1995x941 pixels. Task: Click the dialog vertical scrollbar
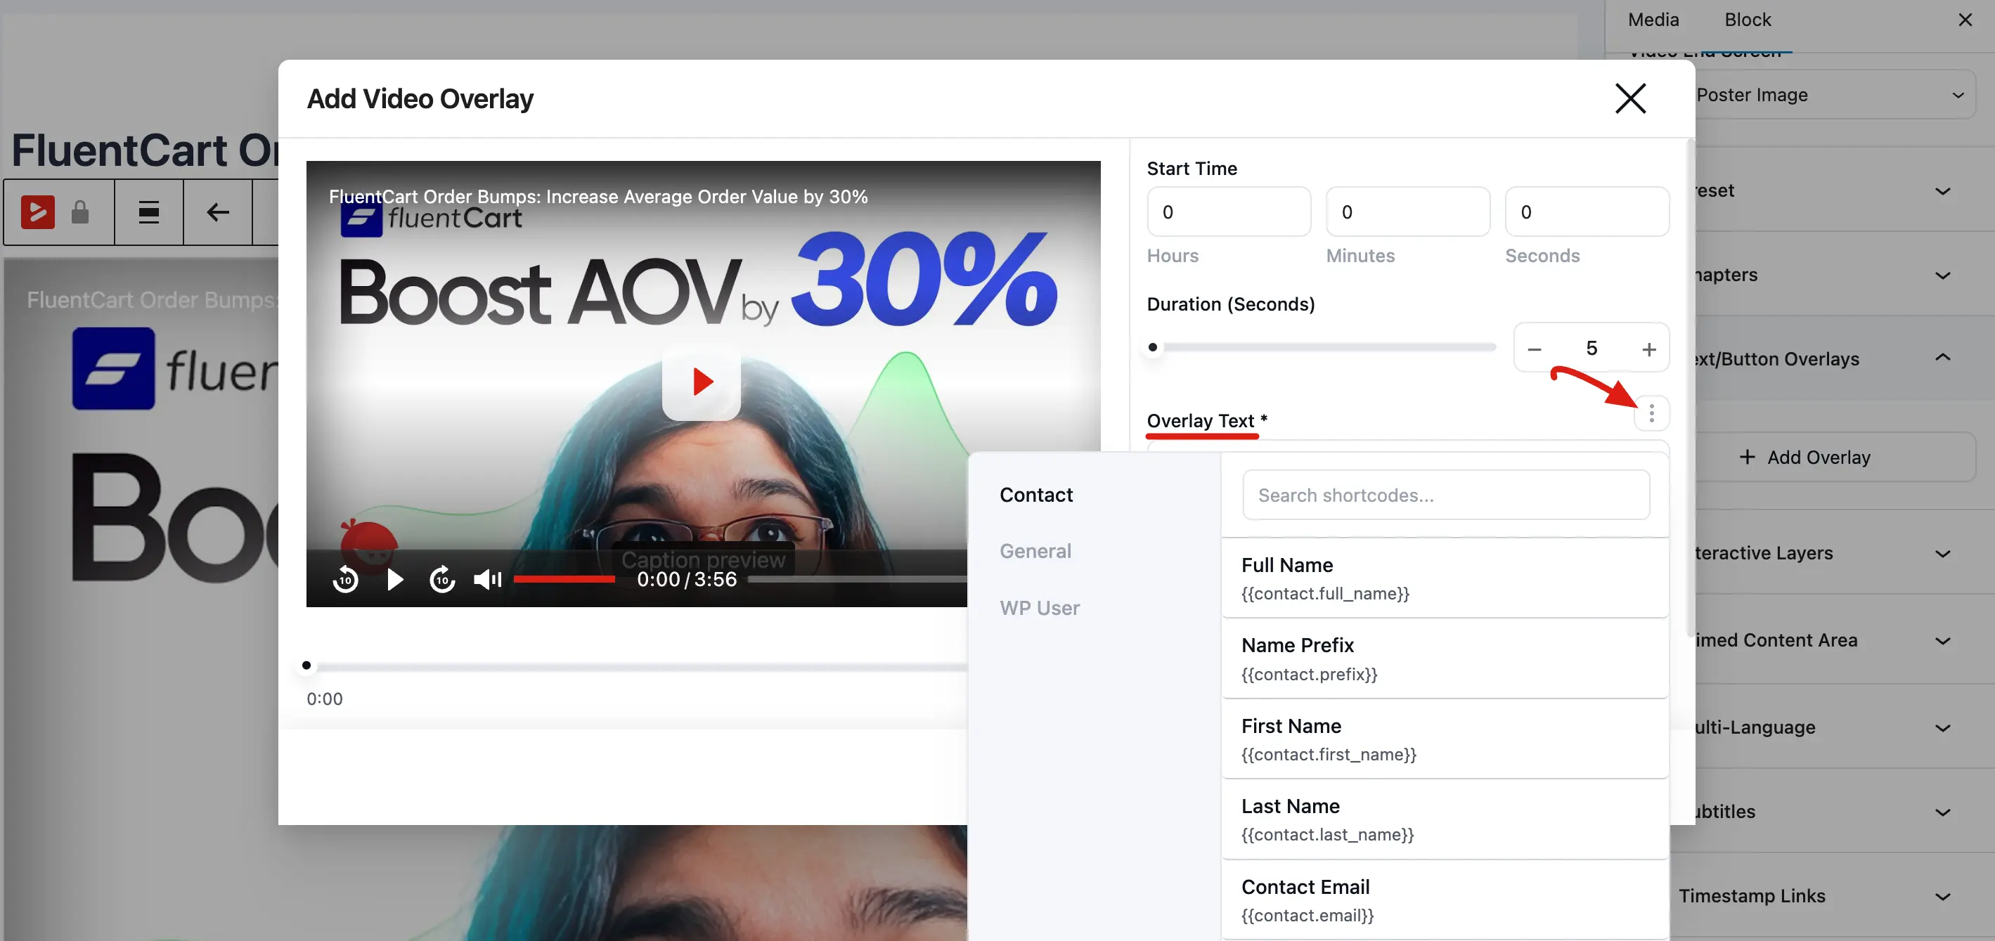pos(1690,387)
